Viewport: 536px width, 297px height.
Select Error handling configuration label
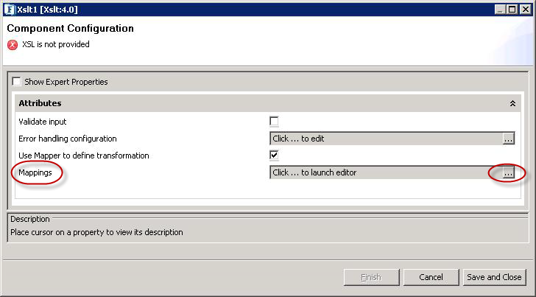68,139
